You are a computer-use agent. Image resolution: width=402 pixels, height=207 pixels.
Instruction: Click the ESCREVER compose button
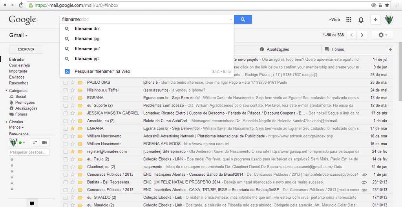[26, 49]
